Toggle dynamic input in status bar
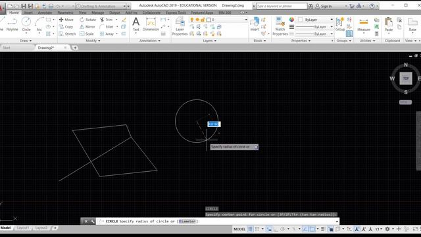421x237 pixels. (x=269, y=229)
